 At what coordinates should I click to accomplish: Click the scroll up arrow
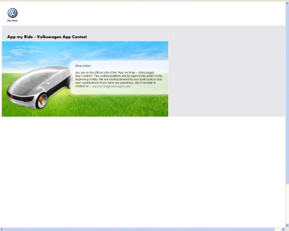pos(287,3)
